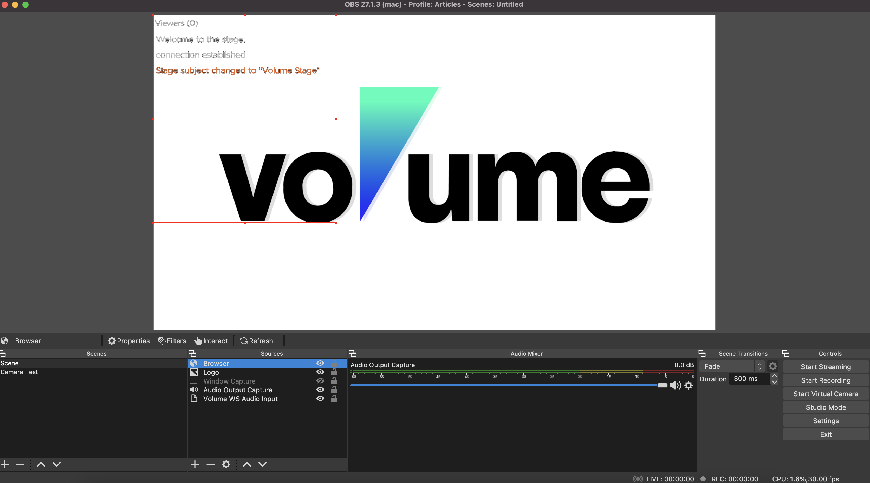This screenshot has width=870, height=483.
Task: Remove selected scene with minus icon
Action: click(x=20, y=464)
